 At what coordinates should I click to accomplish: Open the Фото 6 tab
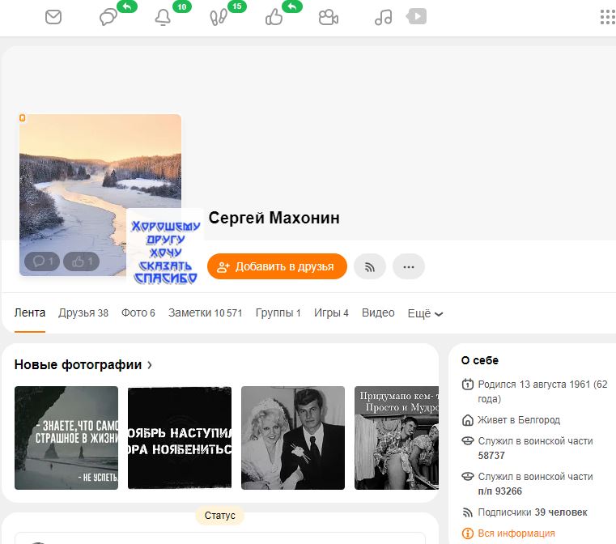[x=138, y=313]
